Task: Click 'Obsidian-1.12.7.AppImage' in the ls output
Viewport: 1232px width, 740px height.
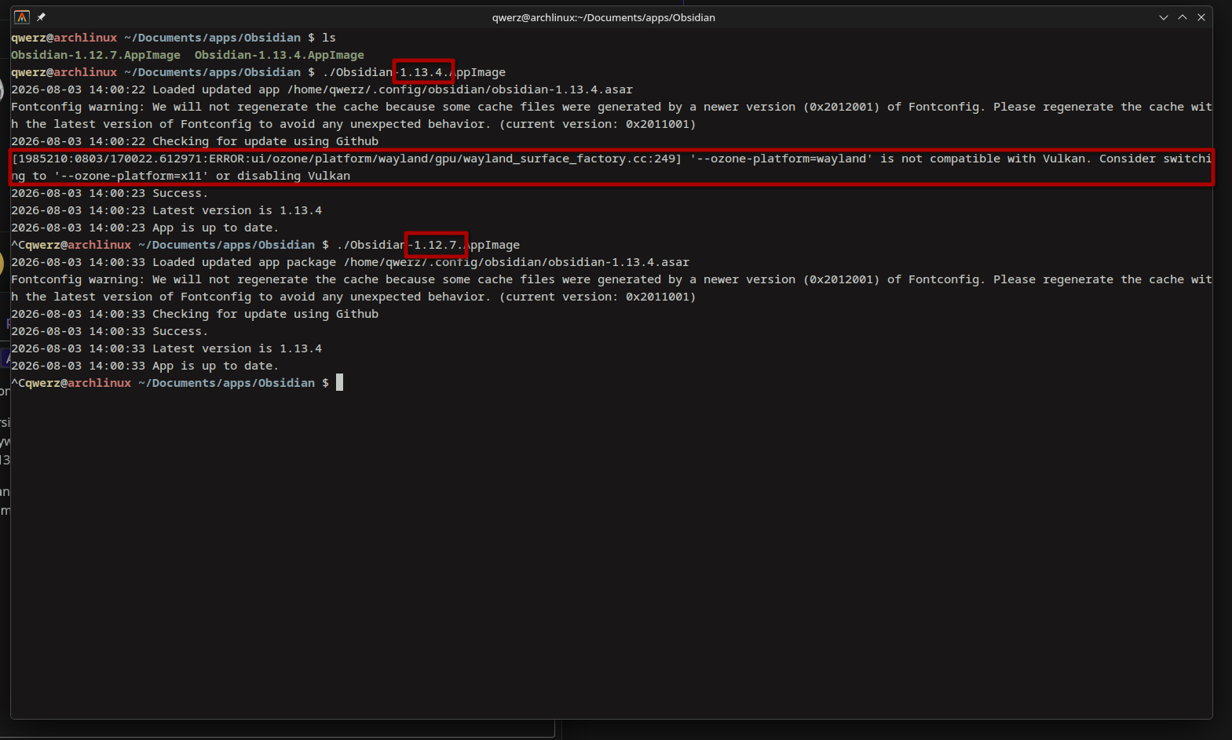Action: pos(96,55)
